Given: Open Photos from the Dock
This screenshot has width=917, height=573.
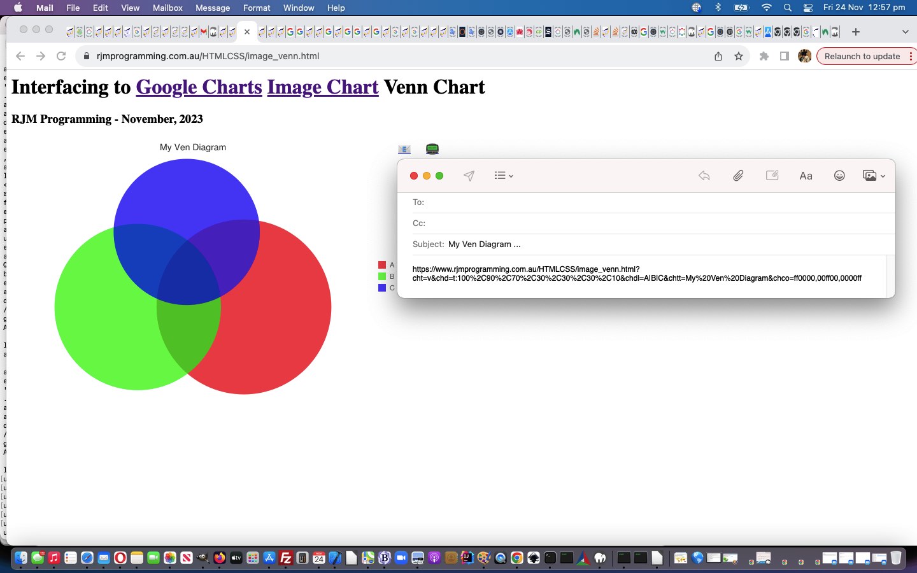Looking at the screenshot, I should click(170, 558).
